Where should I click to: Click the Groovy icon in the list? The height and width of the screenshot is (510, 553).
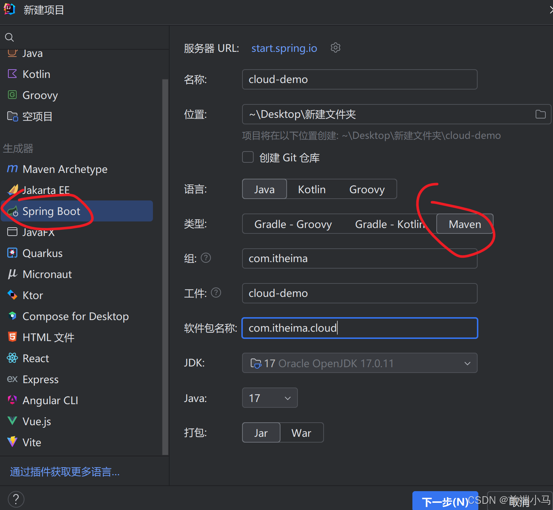pos(12,95)
